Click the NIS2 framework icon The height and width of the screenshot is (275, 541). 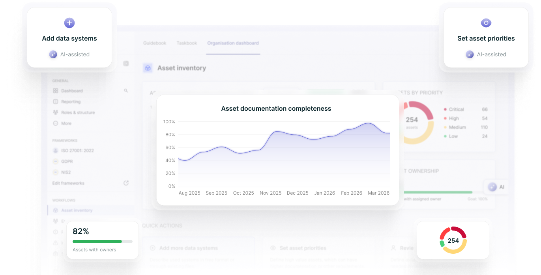tap(56, 172)
